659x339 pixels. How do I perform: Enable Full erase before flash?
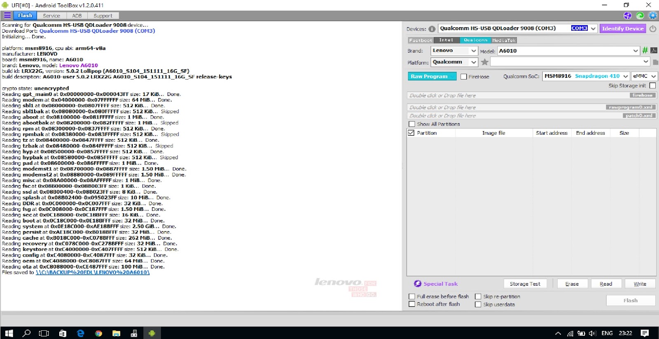pyautogui.click(x=412, y=296)
